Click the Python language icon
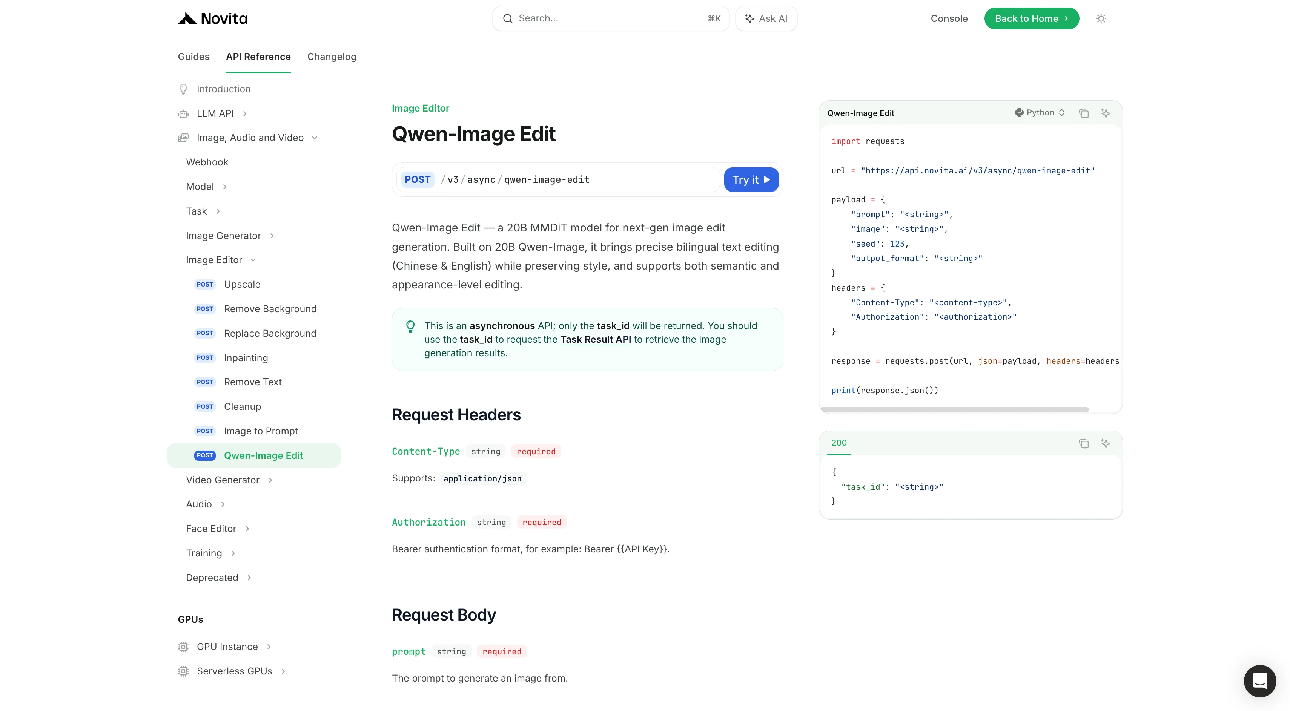 (x=1019, y=113)
